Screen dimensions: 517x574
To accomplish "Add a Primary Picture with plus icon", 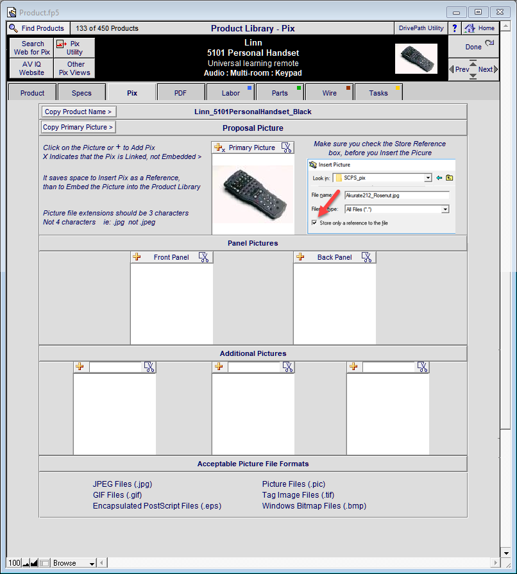I will coord(219,148).
